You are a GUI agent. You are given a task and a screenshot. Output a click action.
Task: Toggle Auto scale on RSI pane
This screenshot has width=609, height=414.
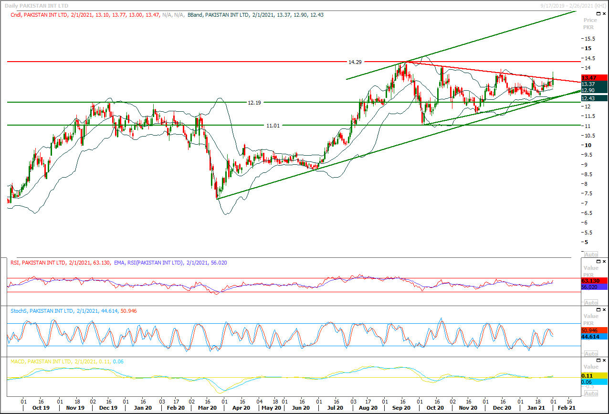click(x=591, y=303)
